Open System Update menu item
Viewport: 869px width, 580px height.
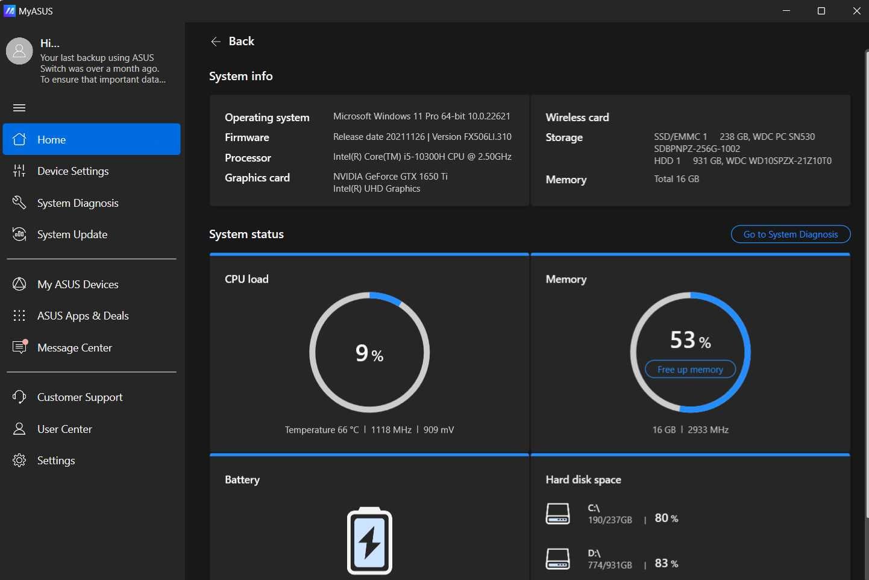click(x=92, y=235)
